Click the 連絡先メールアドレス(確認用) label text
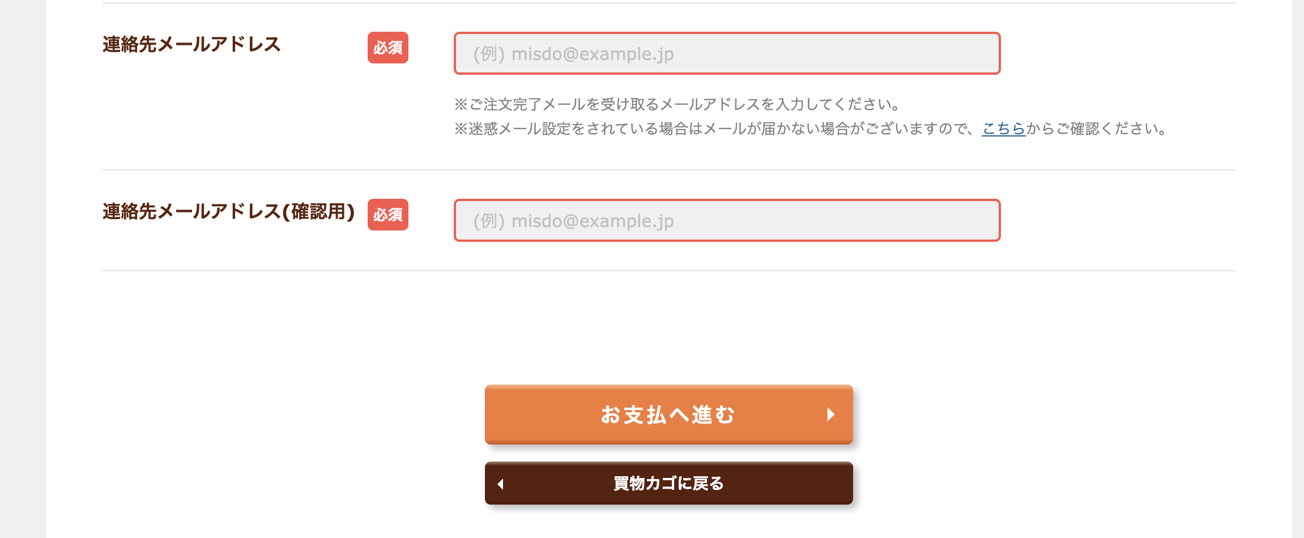 tap(228, 211)
